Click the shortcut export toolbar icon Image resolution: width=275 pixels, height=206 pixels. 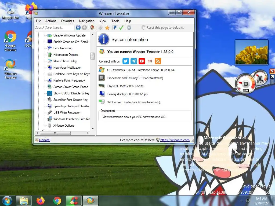[x=115, y=28]
